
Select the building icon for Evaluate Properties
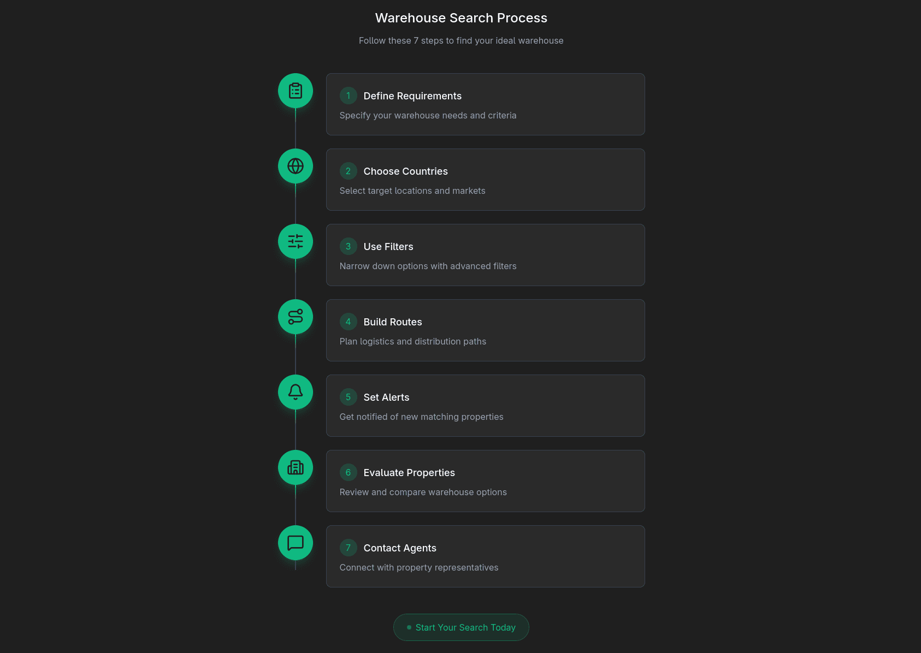tap(296, 467)
